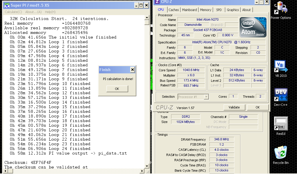The height and width of the screenshot is (174, 297).
Task: Click the Package value Socket 437 FCBGA8
Action: [x=208, y=30]
